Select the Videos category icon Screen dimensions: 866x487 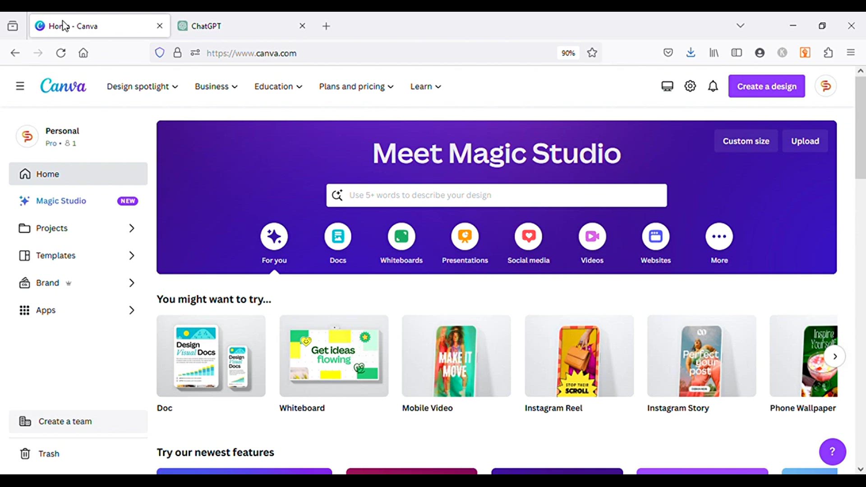pos(592,236)
